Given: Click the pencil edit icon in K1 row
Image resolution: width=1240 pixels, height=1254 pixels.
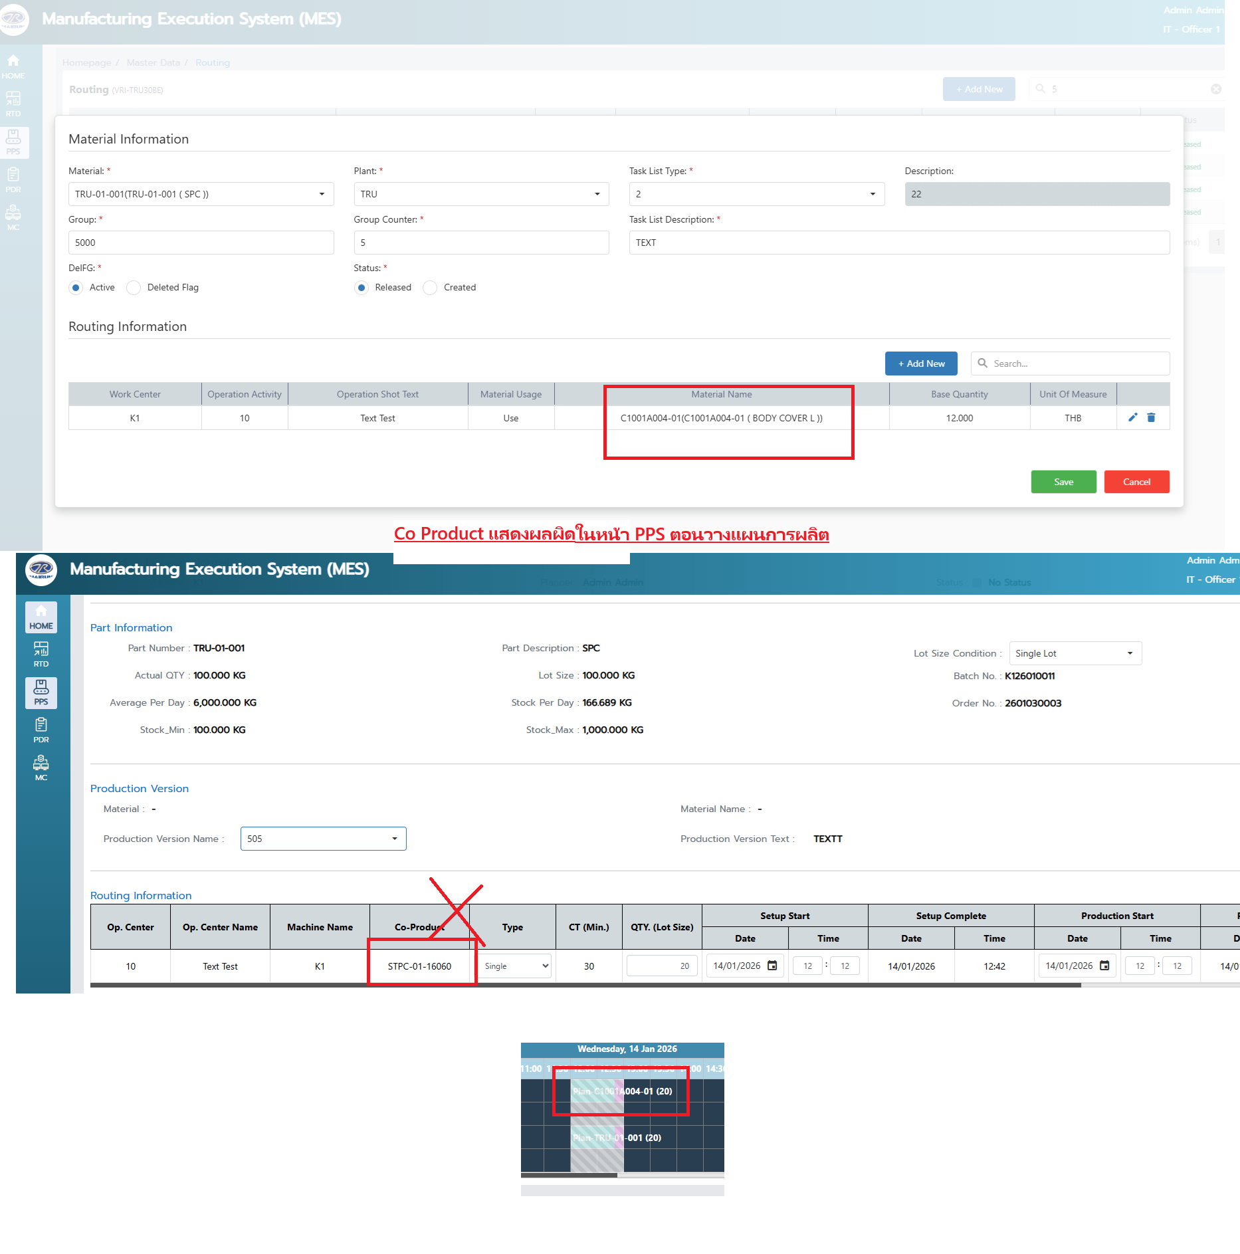Looking at the screenshot, I should point(1133,417).
